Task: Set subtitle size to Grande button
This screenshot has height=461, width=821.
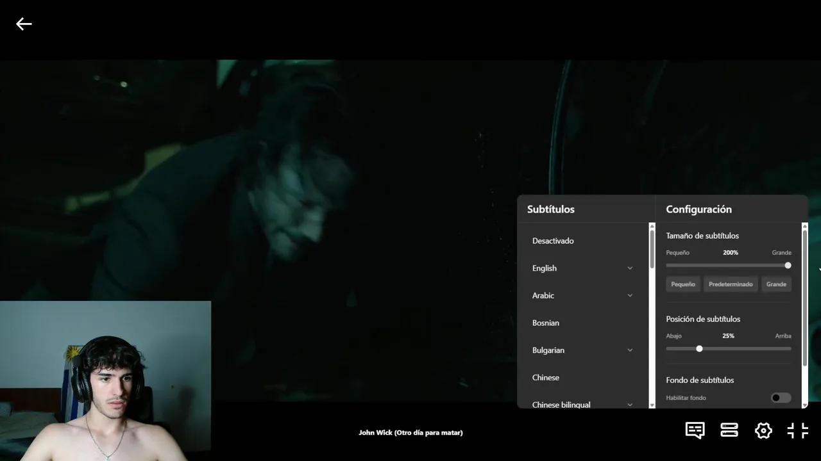Action: click(776, 284)
